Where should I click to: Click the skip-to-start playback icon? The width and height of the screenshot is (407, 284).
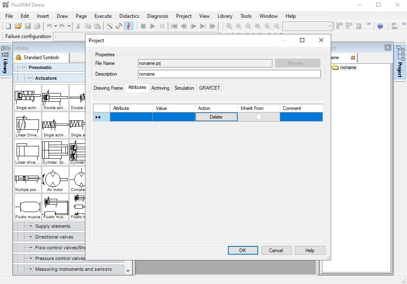click(174, 26)
